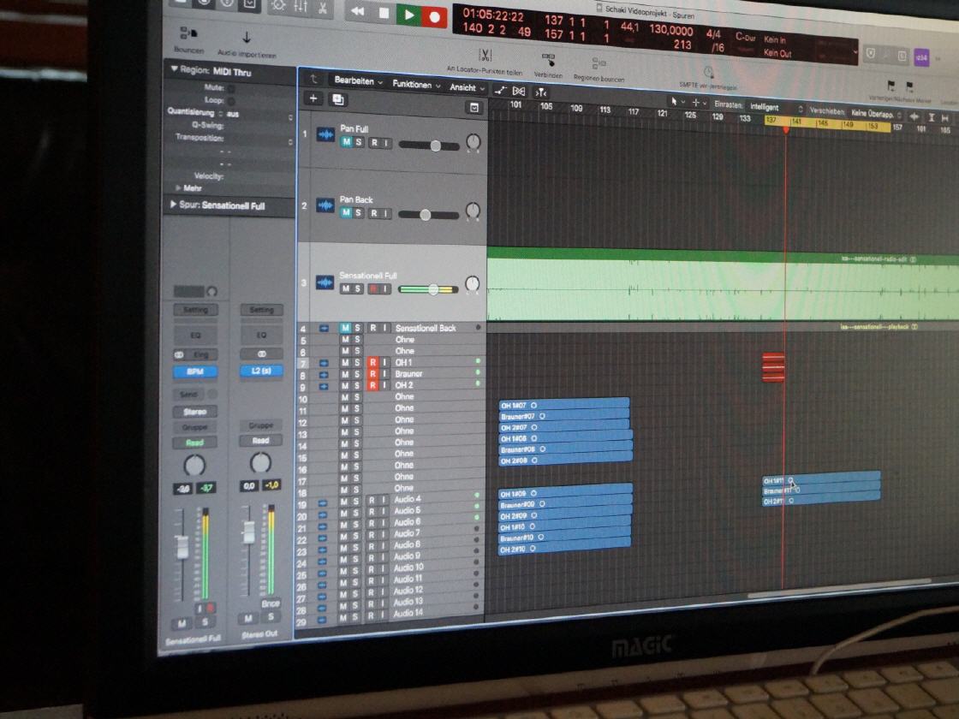
Task: Click the Rewind transport button
Action: (358, 10)
